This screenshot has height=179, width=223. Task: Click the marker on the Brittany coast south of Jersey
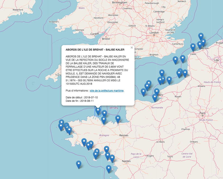point(104,120)
